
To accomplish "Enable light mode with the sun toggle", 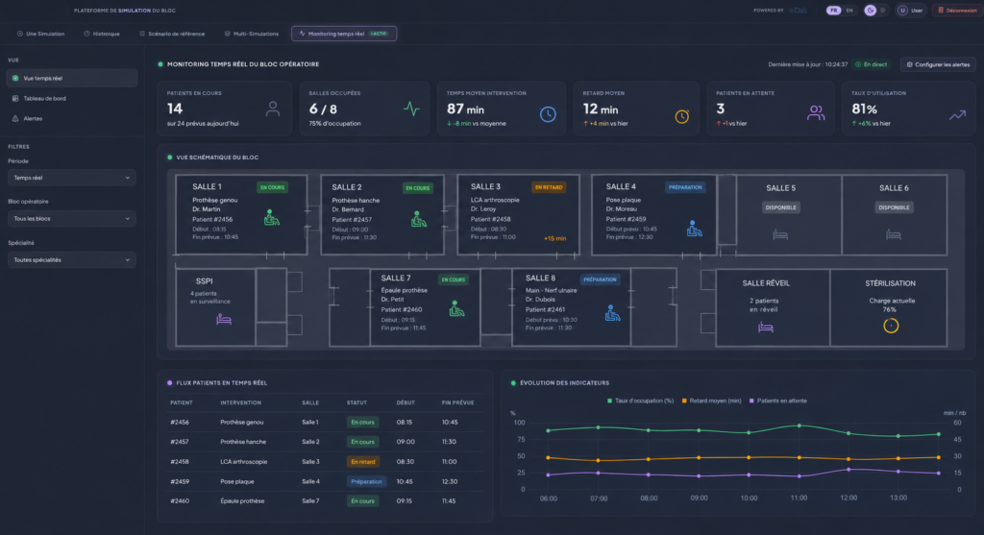I will (882, 10).
